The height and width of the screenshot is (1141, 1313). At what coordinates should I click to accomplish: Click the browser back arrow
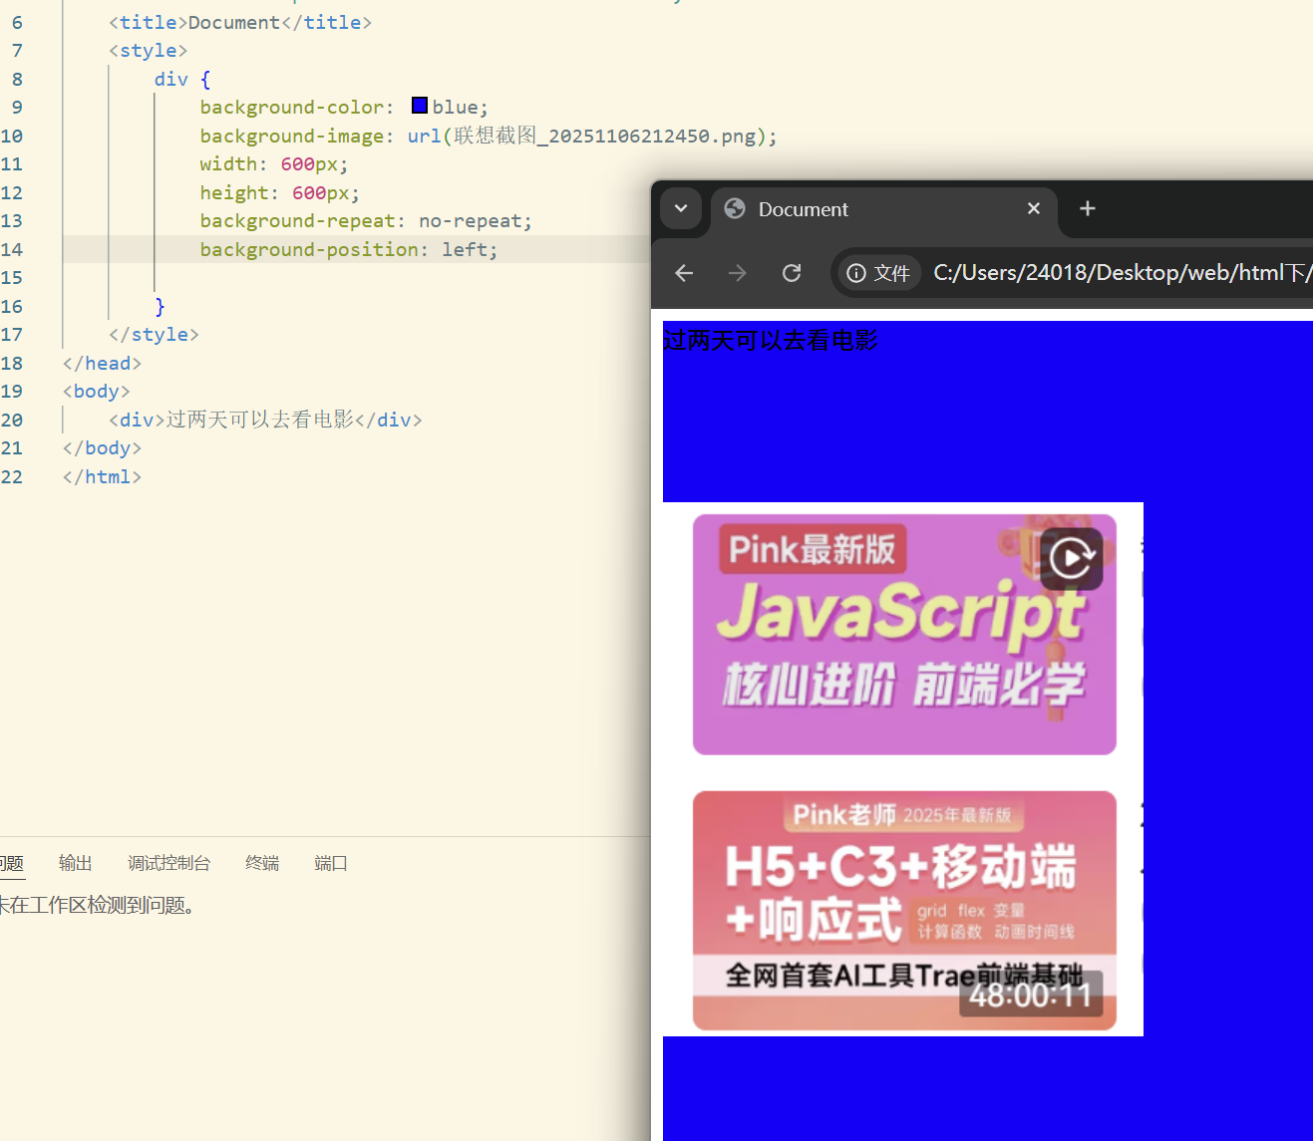coord(684,273)
